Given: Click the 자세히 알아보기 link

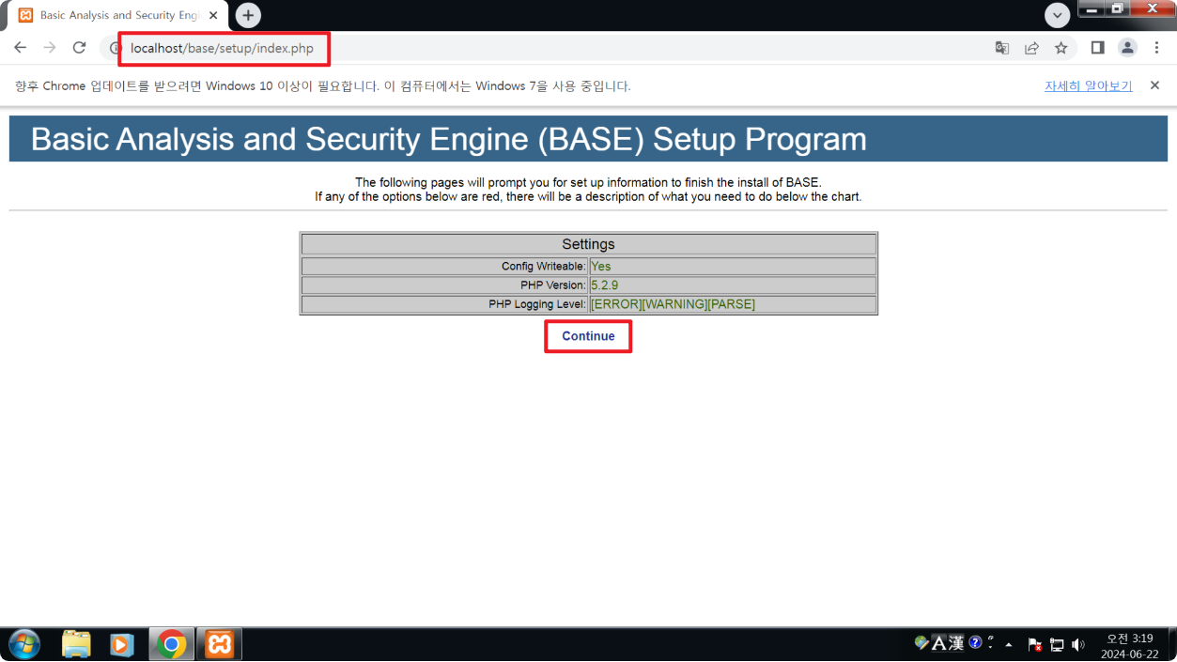Looking at the screenshot, I should [x=1088, y=85].
